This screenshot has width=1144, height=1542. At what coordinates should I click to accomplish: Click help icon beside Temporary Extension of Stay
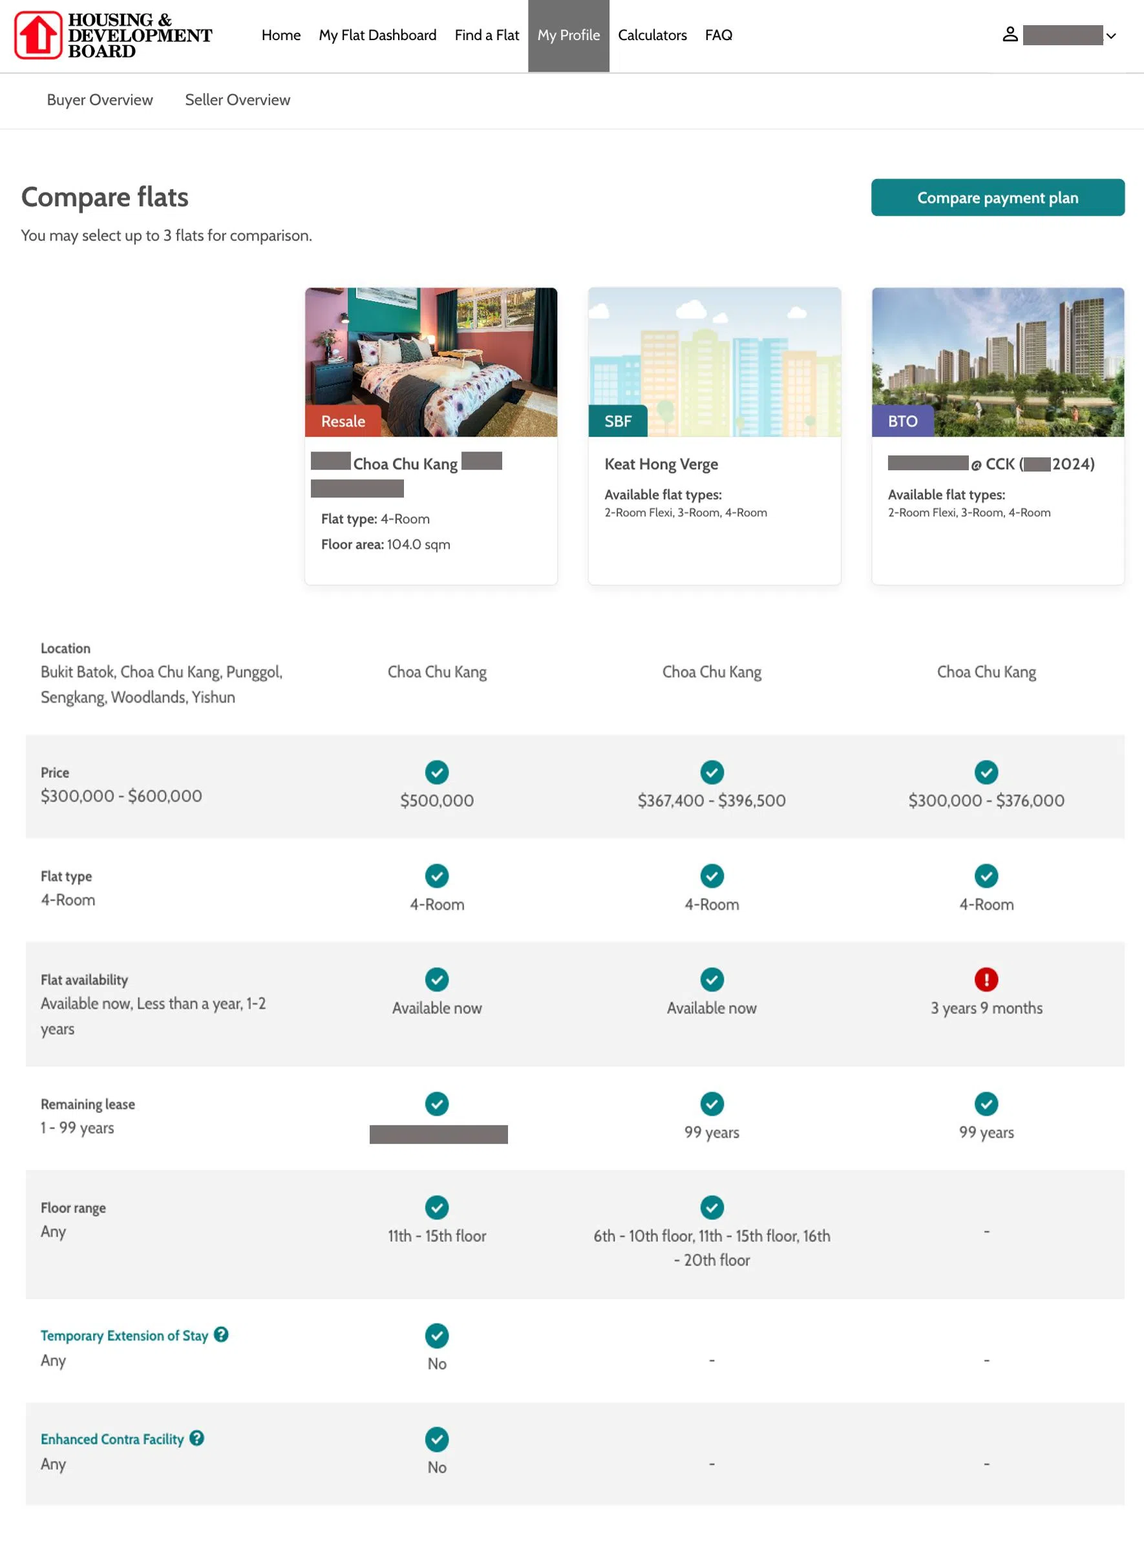(x=221, y=1335)
